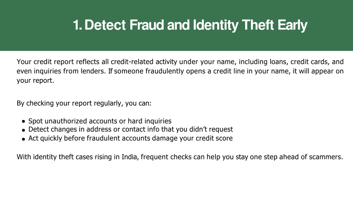The width and height of the screenshot is (353, 198).
Task: Click the first paragraph line starting 'Your credit report reflects'
Action: tap(180, 62)
